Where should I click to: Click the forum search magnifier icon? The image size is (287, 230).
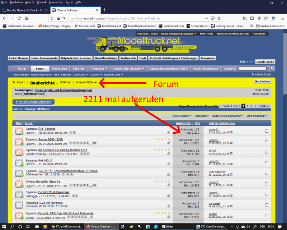(x=273, y=68)
